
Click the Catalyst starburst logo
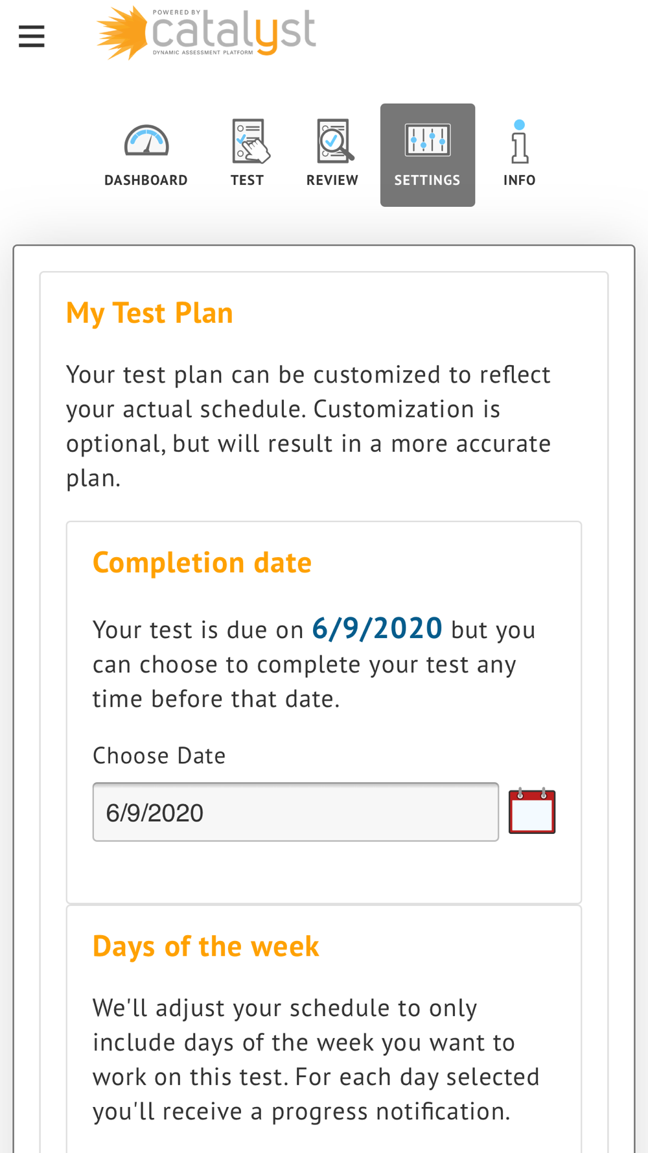pos(122,32)
